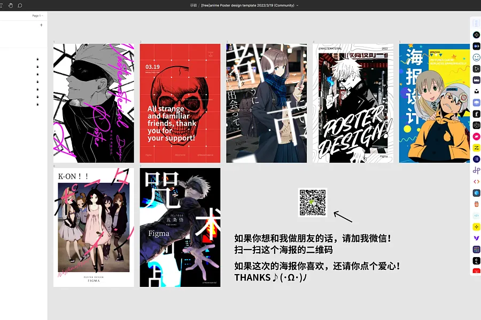Open the black inbox-tray plugin icon
The image size is (481, 320).
pyautogui.click(x=476, y=91)
